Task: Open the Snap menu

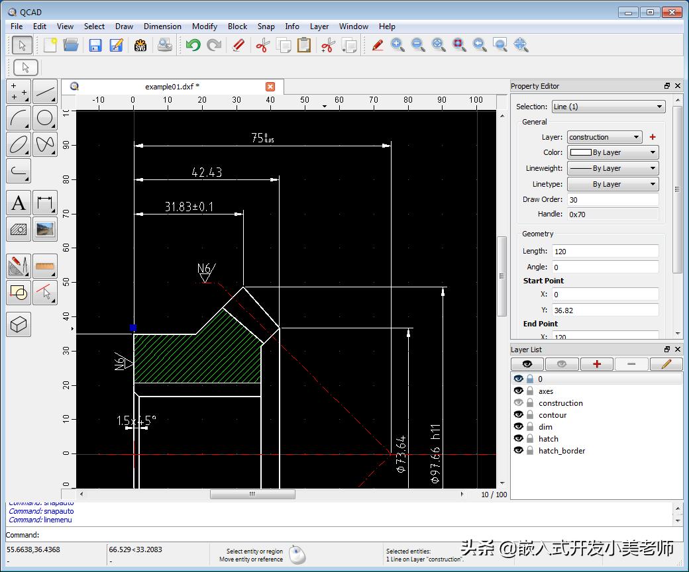Action: (266, 26)
